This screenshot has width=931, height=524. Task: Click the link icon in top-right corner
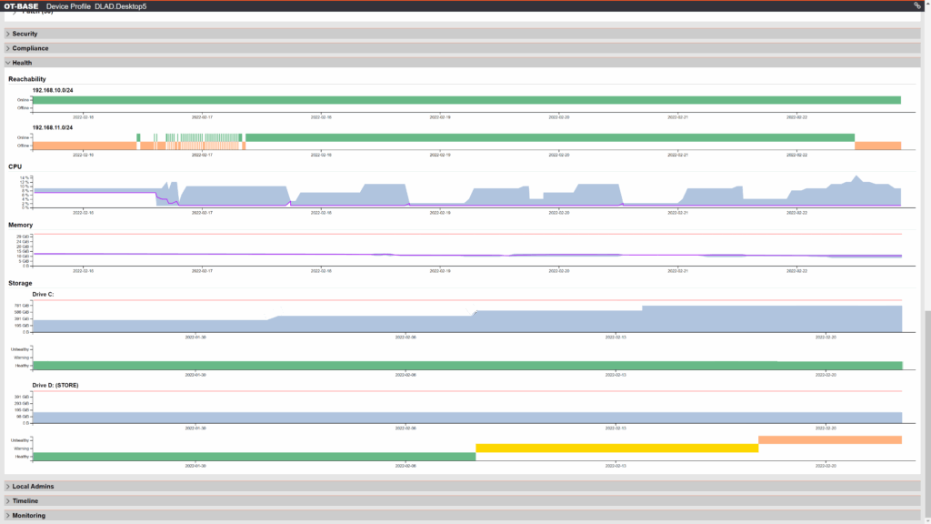pos(916,5)
